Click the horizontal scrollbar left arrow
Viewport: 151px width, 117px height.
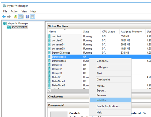coord(49,91)
